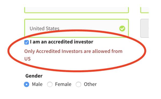Click the bold Gender heading
Viewport: 161px width, 99px height.
[34, 76]
